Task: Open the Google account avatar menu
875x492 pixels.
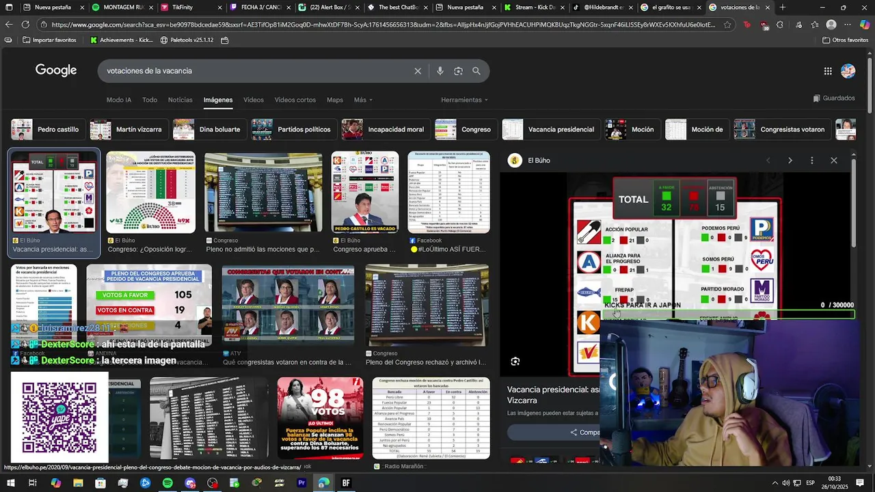Action: tap(848, 71)
